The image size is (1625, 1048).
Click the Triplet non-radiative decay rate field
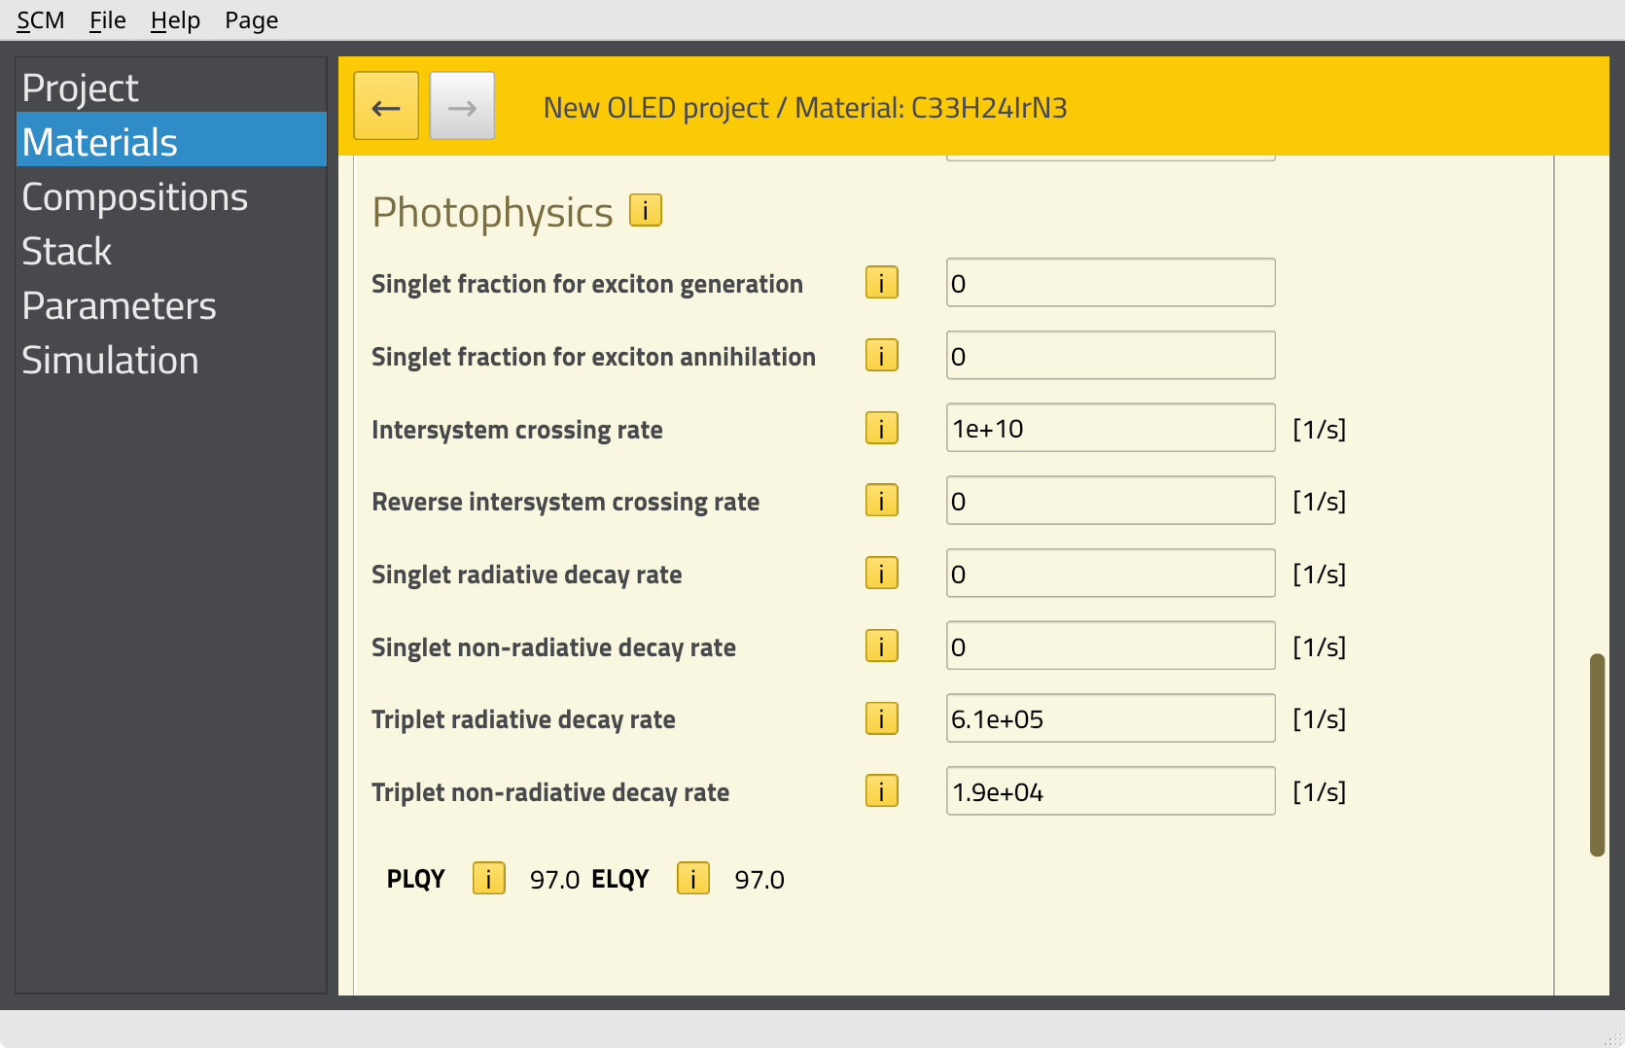(x=1110, y=791)
